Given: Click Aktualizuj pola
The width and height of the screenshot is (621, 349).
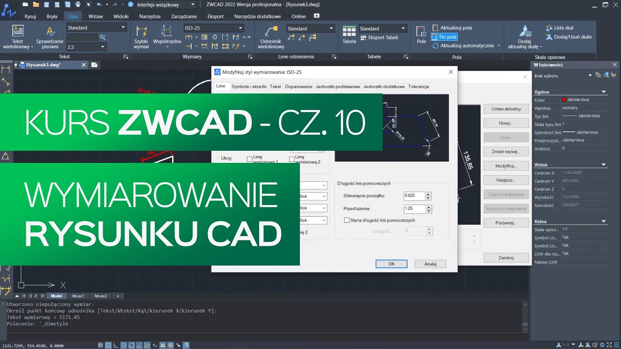Looking at the screenshot, I should (x=451, y=28).
